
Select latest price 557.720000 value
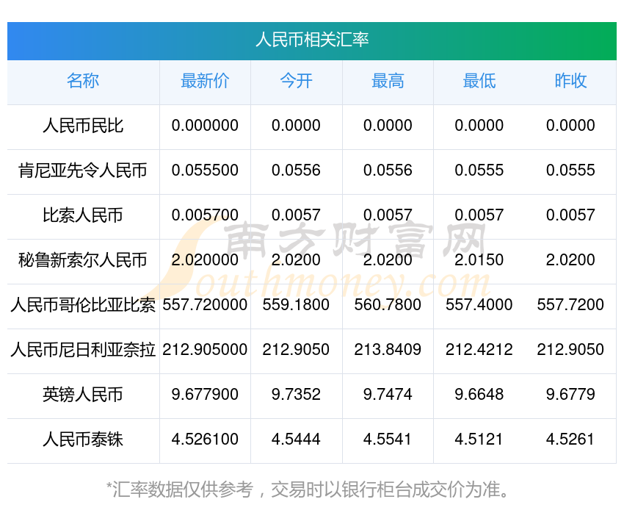205,305
